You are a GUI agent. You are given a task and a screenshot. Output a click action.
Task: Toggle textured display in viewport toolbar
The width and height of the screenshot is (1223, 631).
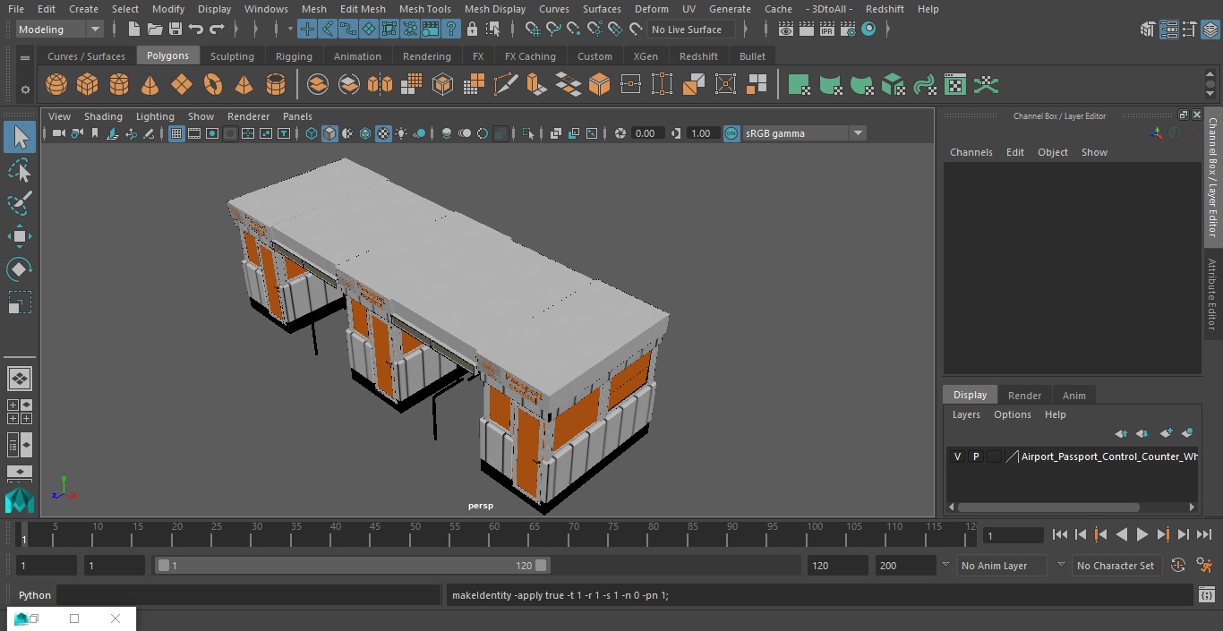click(x=383, y=133)
